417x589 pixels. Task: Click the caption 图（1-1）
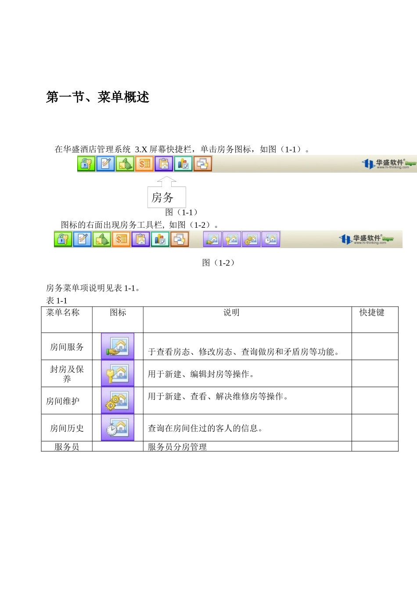click(182, 212)
